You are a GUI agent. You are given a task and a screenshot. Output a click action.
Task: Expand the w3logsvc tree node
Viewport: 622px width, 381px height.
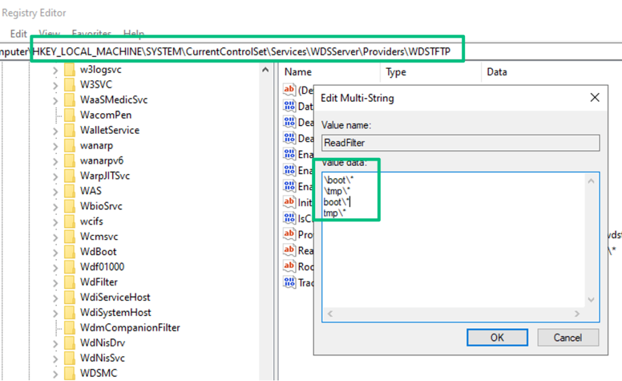click(x=55, y=70)
